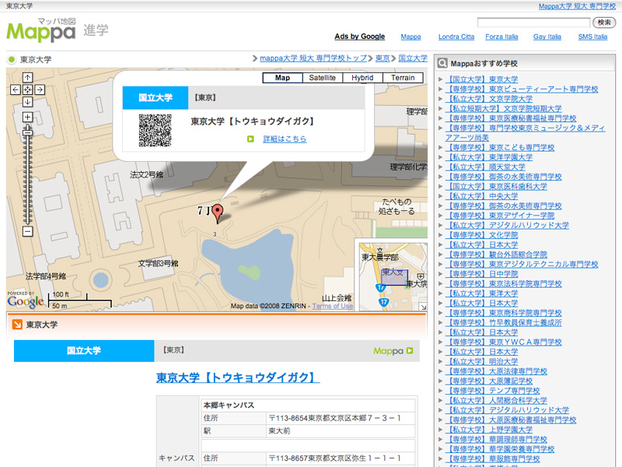Click the map zoom slider handle
The image size is (622, 467).
tap(27, 132)
